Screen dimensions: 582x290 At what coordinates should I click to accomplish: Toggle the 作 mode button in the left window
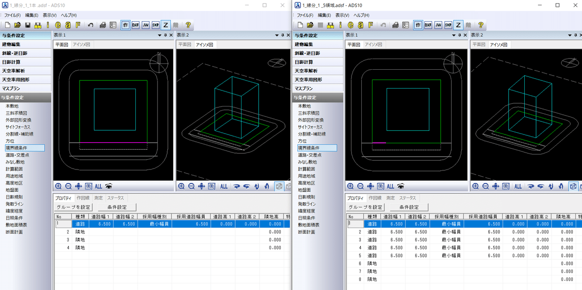(x=126, y=25)
